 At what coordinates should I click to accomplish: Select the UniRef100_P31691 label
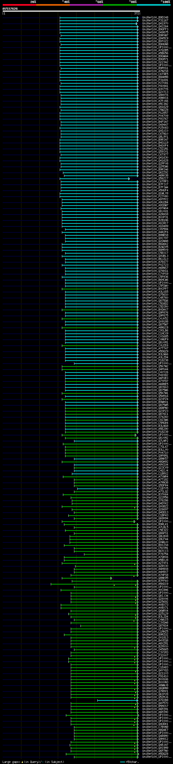(x=155, y=80)
